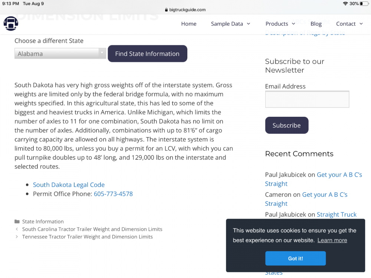Dismiss cookie notice with Got it!

pyautogui.click(x=295, y=258)
